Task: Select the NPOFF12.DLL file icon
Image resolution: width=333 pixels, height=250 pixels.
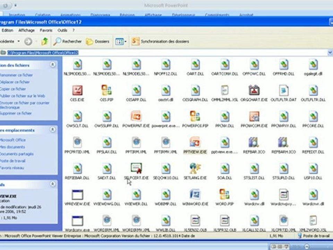Action: click(x=165, y=64)
